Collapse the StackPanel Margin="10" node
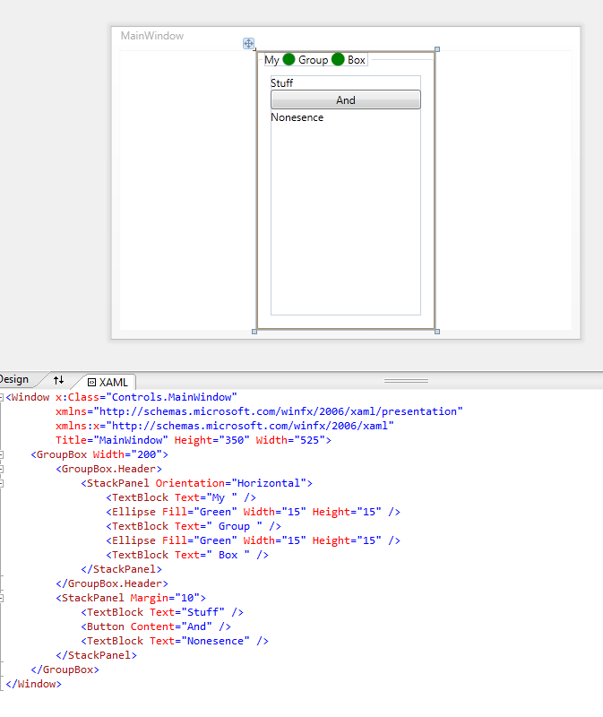 [3, 598]
